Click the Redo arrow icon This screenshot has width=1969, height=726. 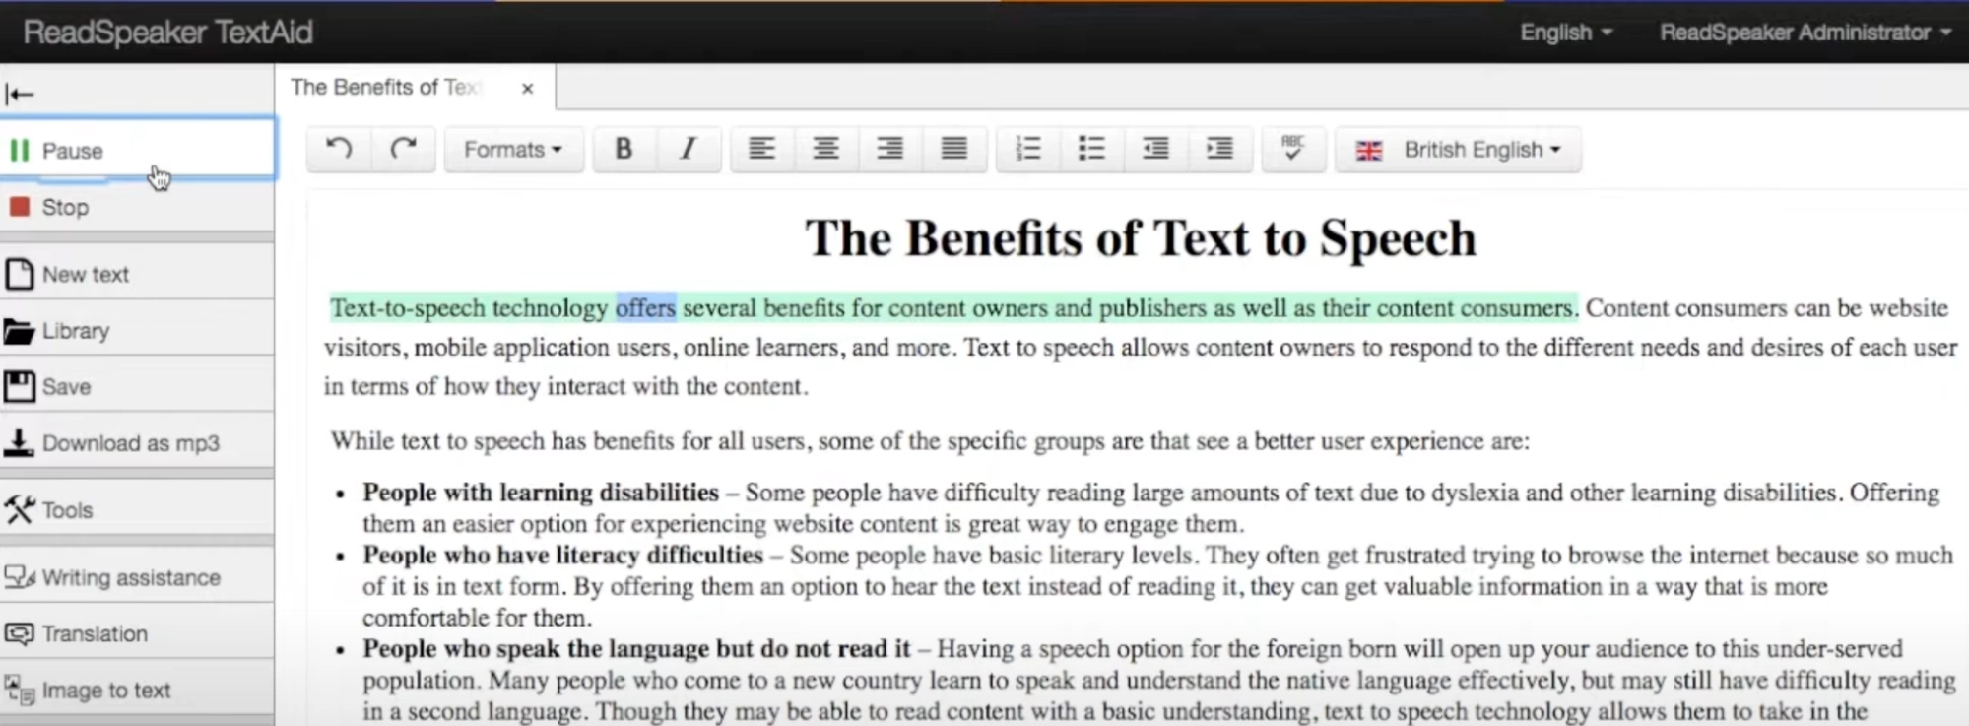click(403, 149)
